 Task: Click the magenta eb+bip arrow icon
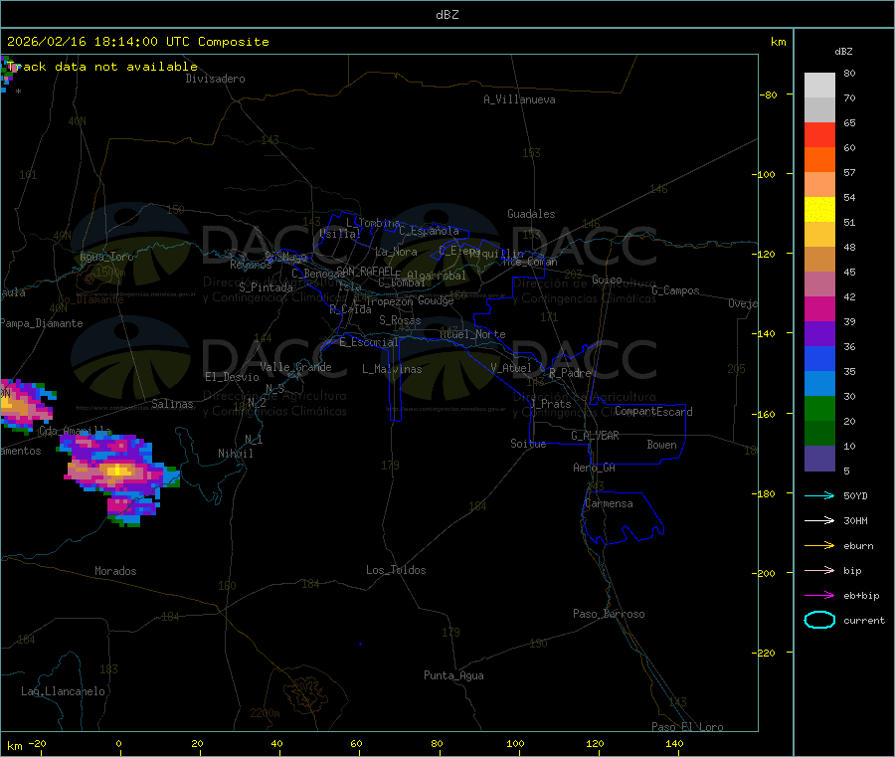(x=819, y=595)
